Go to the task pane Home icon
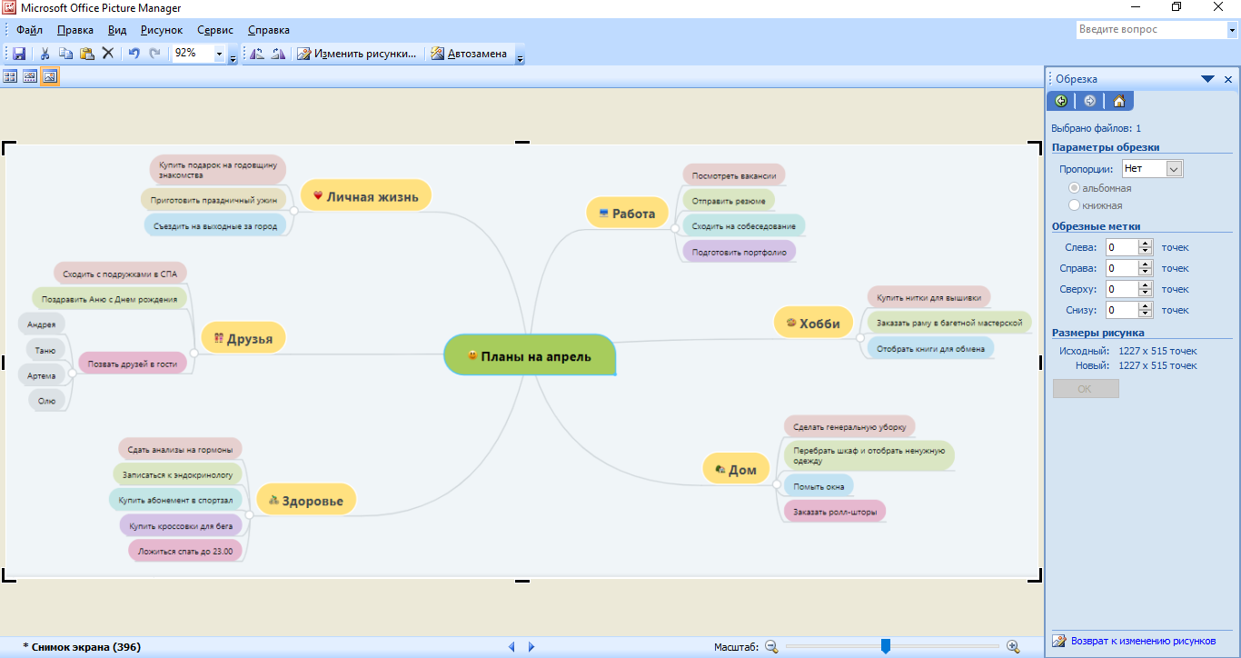Image resolution: width=1241 pixels, height=658 pixels. point(1118,101)
